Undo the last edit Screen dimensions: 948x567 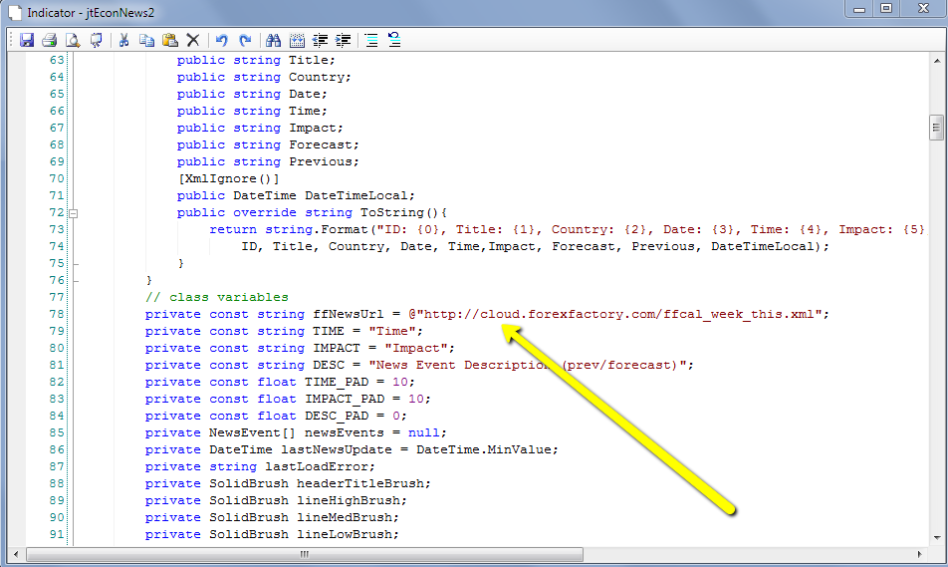click(x=222, y=40)
